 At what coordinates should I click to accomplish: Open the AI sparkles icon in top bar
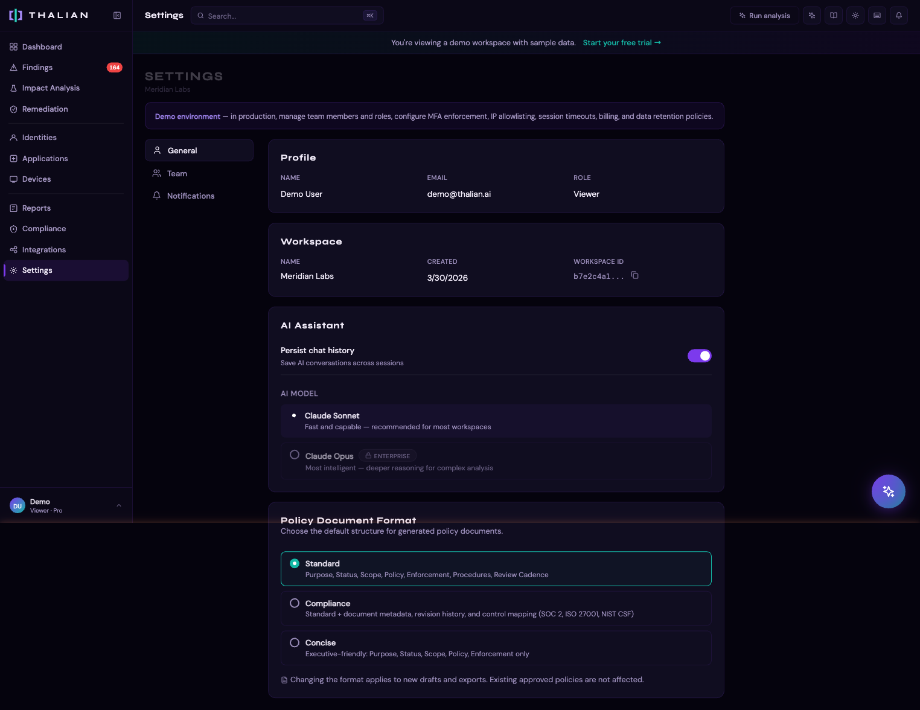click(812, 16)
